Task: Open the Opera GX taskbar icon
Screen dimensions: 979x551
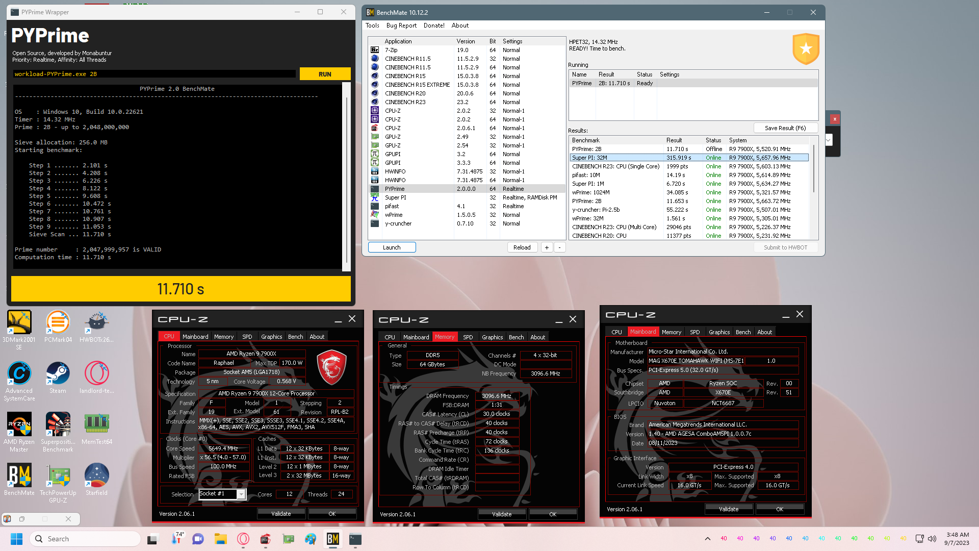Action: click(243, 539)
